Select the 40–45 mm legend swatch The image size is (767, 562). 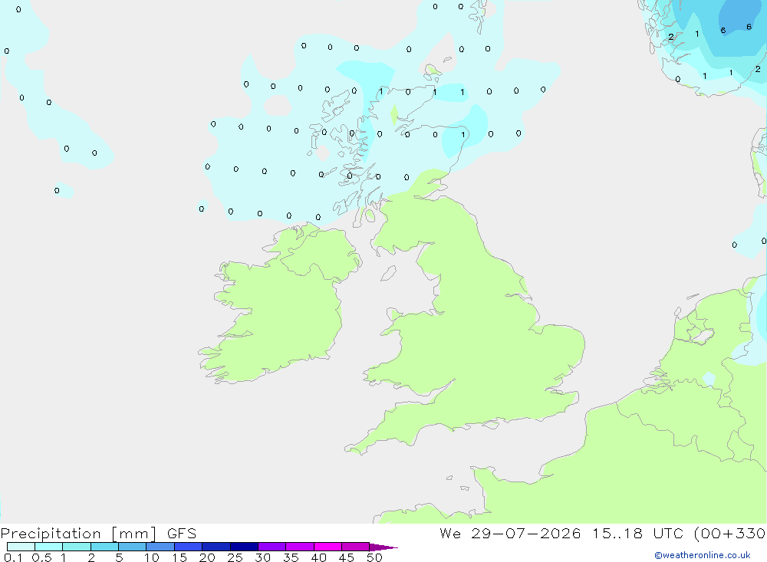(328, 547)
